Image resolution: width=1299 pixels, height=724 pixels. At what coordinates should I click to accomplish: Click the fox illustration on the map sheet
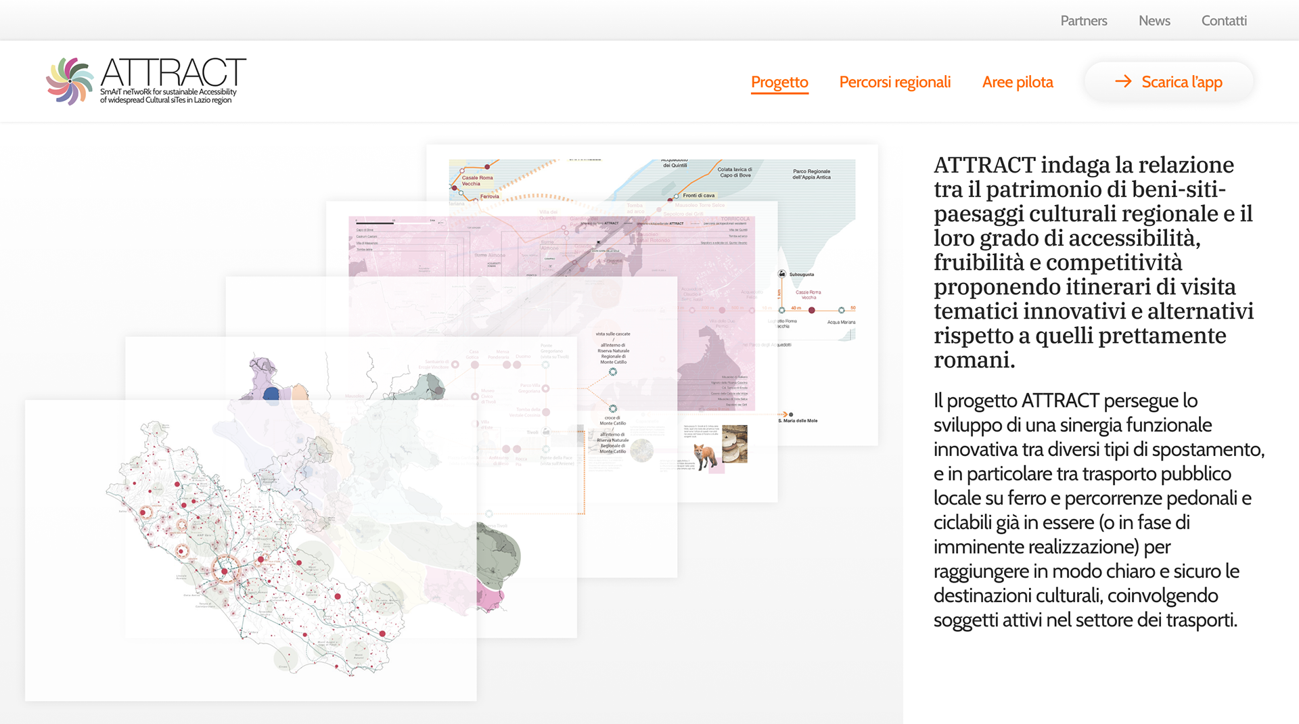(704, 455)
